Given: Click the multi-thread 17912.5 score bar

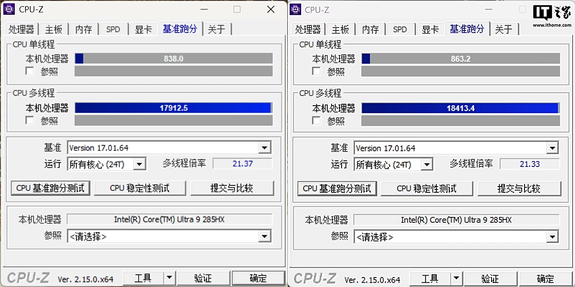Looking at the screenshot, I should 173,108.
